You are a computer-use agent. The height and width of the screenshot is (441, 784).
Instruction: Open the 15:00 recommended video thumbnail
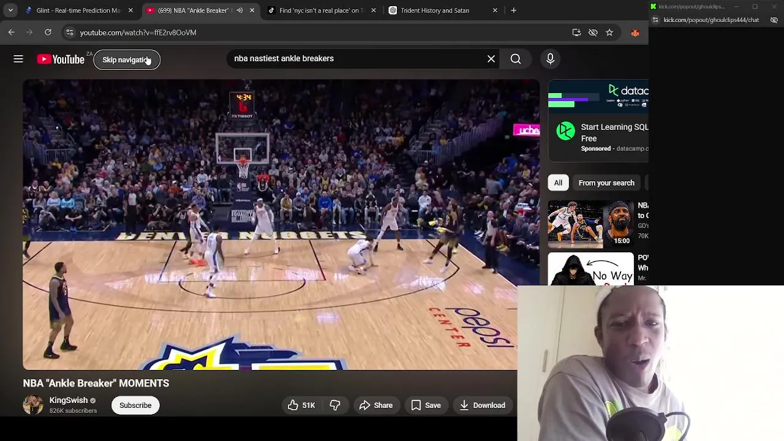[590, 224]
